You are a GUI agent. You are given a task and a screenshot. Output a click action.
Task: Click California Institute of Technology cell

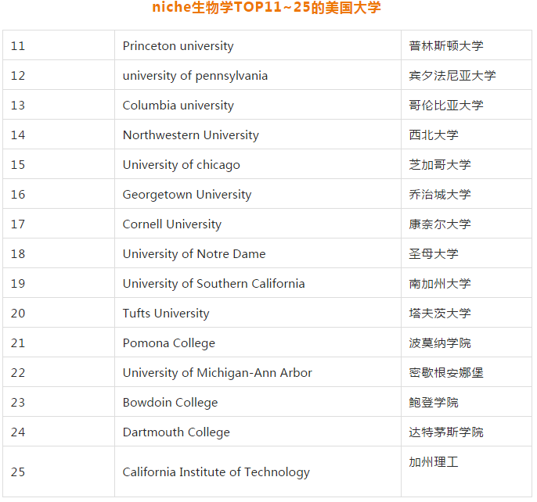point(258,472)
